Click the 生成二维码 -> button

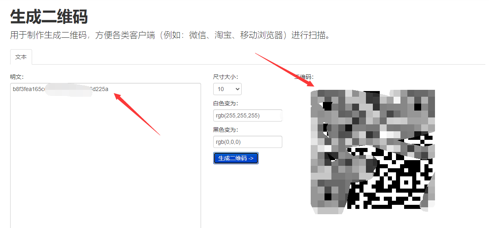coord(236,158)
